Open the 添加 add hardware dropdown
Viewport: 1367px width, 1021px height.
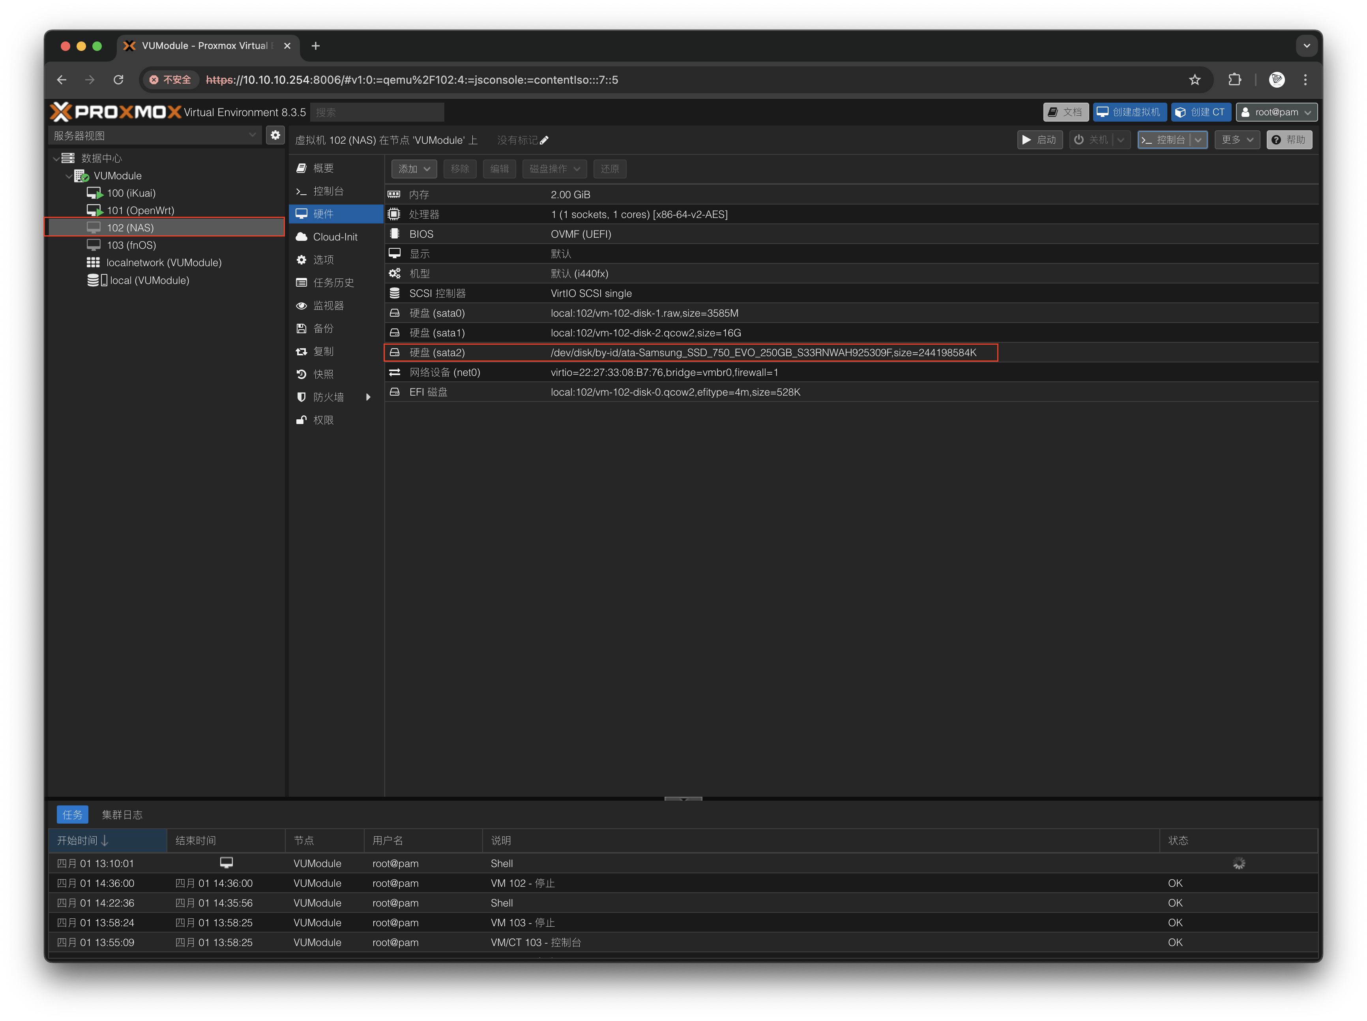pyautogui.click(x=414, y=169)
